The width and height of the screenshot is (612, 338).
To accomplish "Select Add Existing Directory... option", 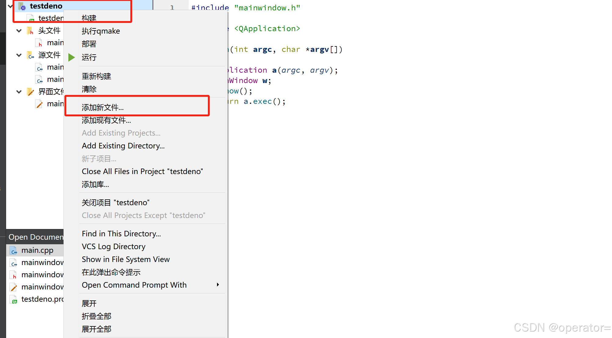I will coord(123,146).
